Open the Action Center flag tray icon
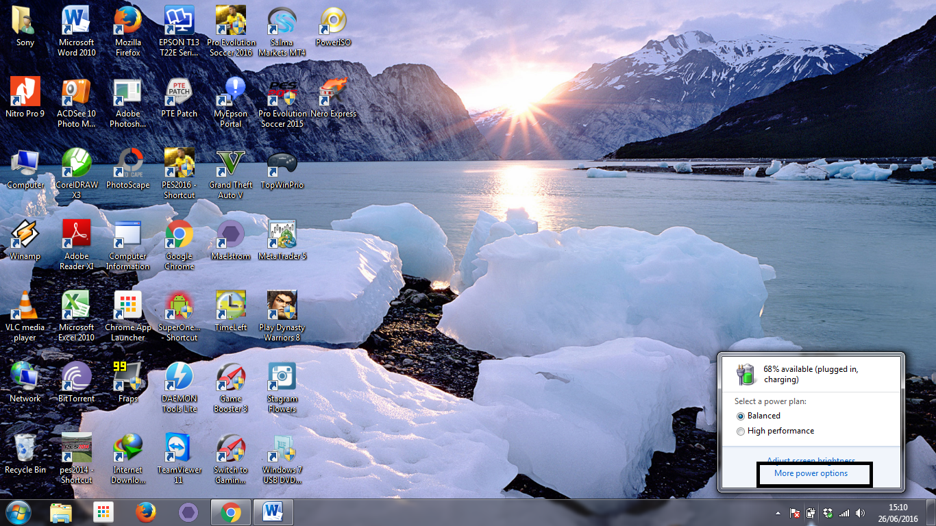This screenshot has height=526, width=936. 795,513
